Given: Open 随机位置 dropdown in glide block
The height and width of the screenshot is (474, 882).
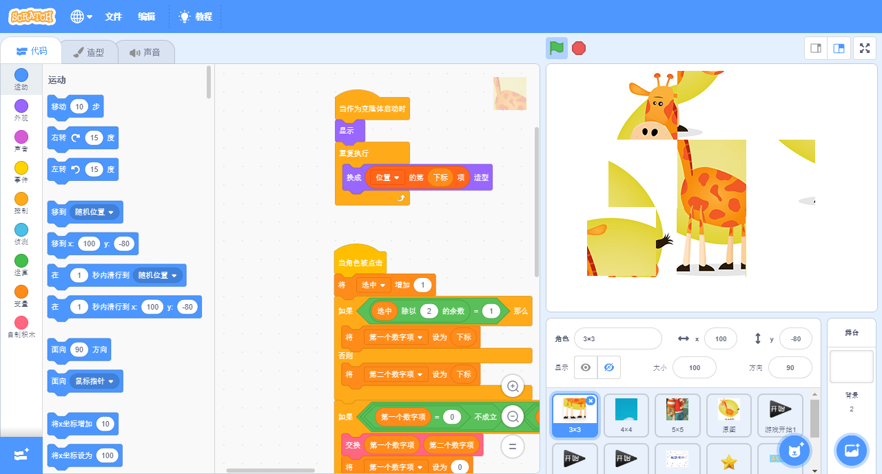Looking at the screenshot, I should 158,275.
